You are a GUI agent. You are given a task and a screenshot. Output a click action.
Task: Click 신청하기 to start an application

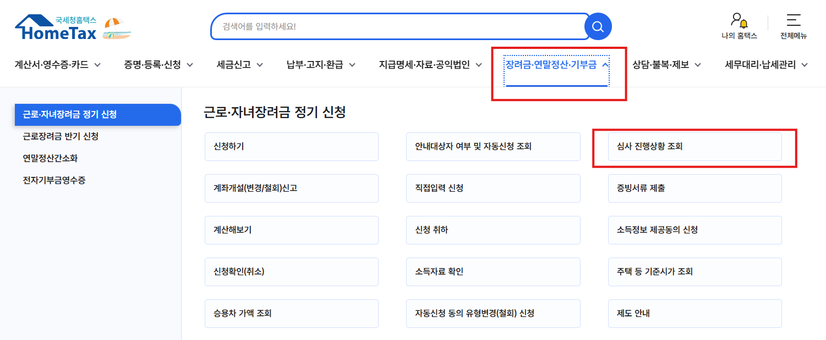click(x=292, y=147)
